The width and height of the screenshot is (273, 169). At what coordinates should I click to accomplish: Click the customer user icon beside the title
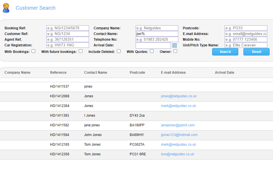(6, 8)
